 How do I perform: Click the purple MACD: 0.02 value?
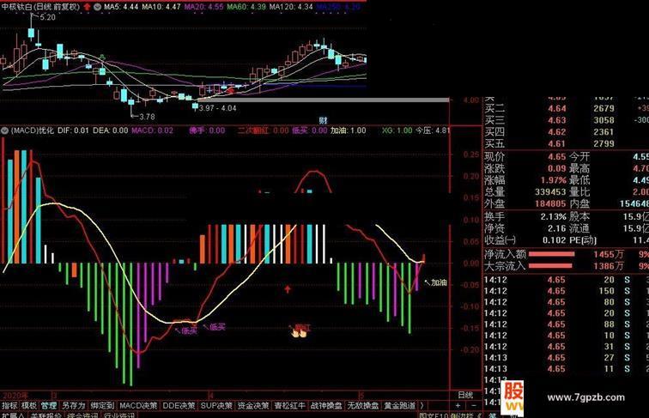pyautogui.click(x=152, y=130)
